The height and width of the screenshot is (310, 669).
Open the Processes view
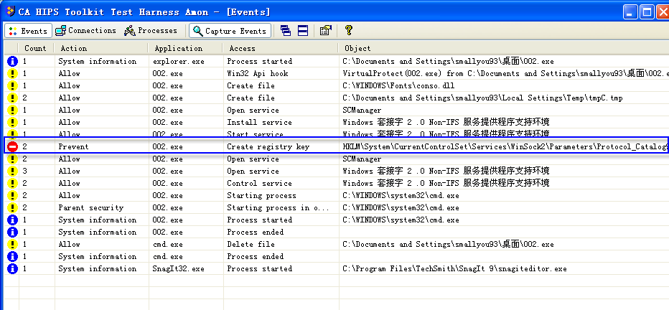tap(150, 31)
